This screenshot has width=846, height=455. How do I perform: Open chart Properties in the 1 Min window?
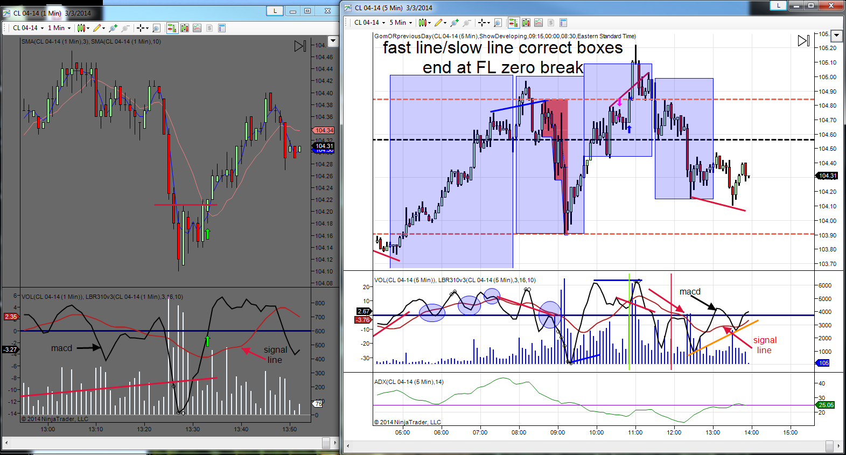222,28
